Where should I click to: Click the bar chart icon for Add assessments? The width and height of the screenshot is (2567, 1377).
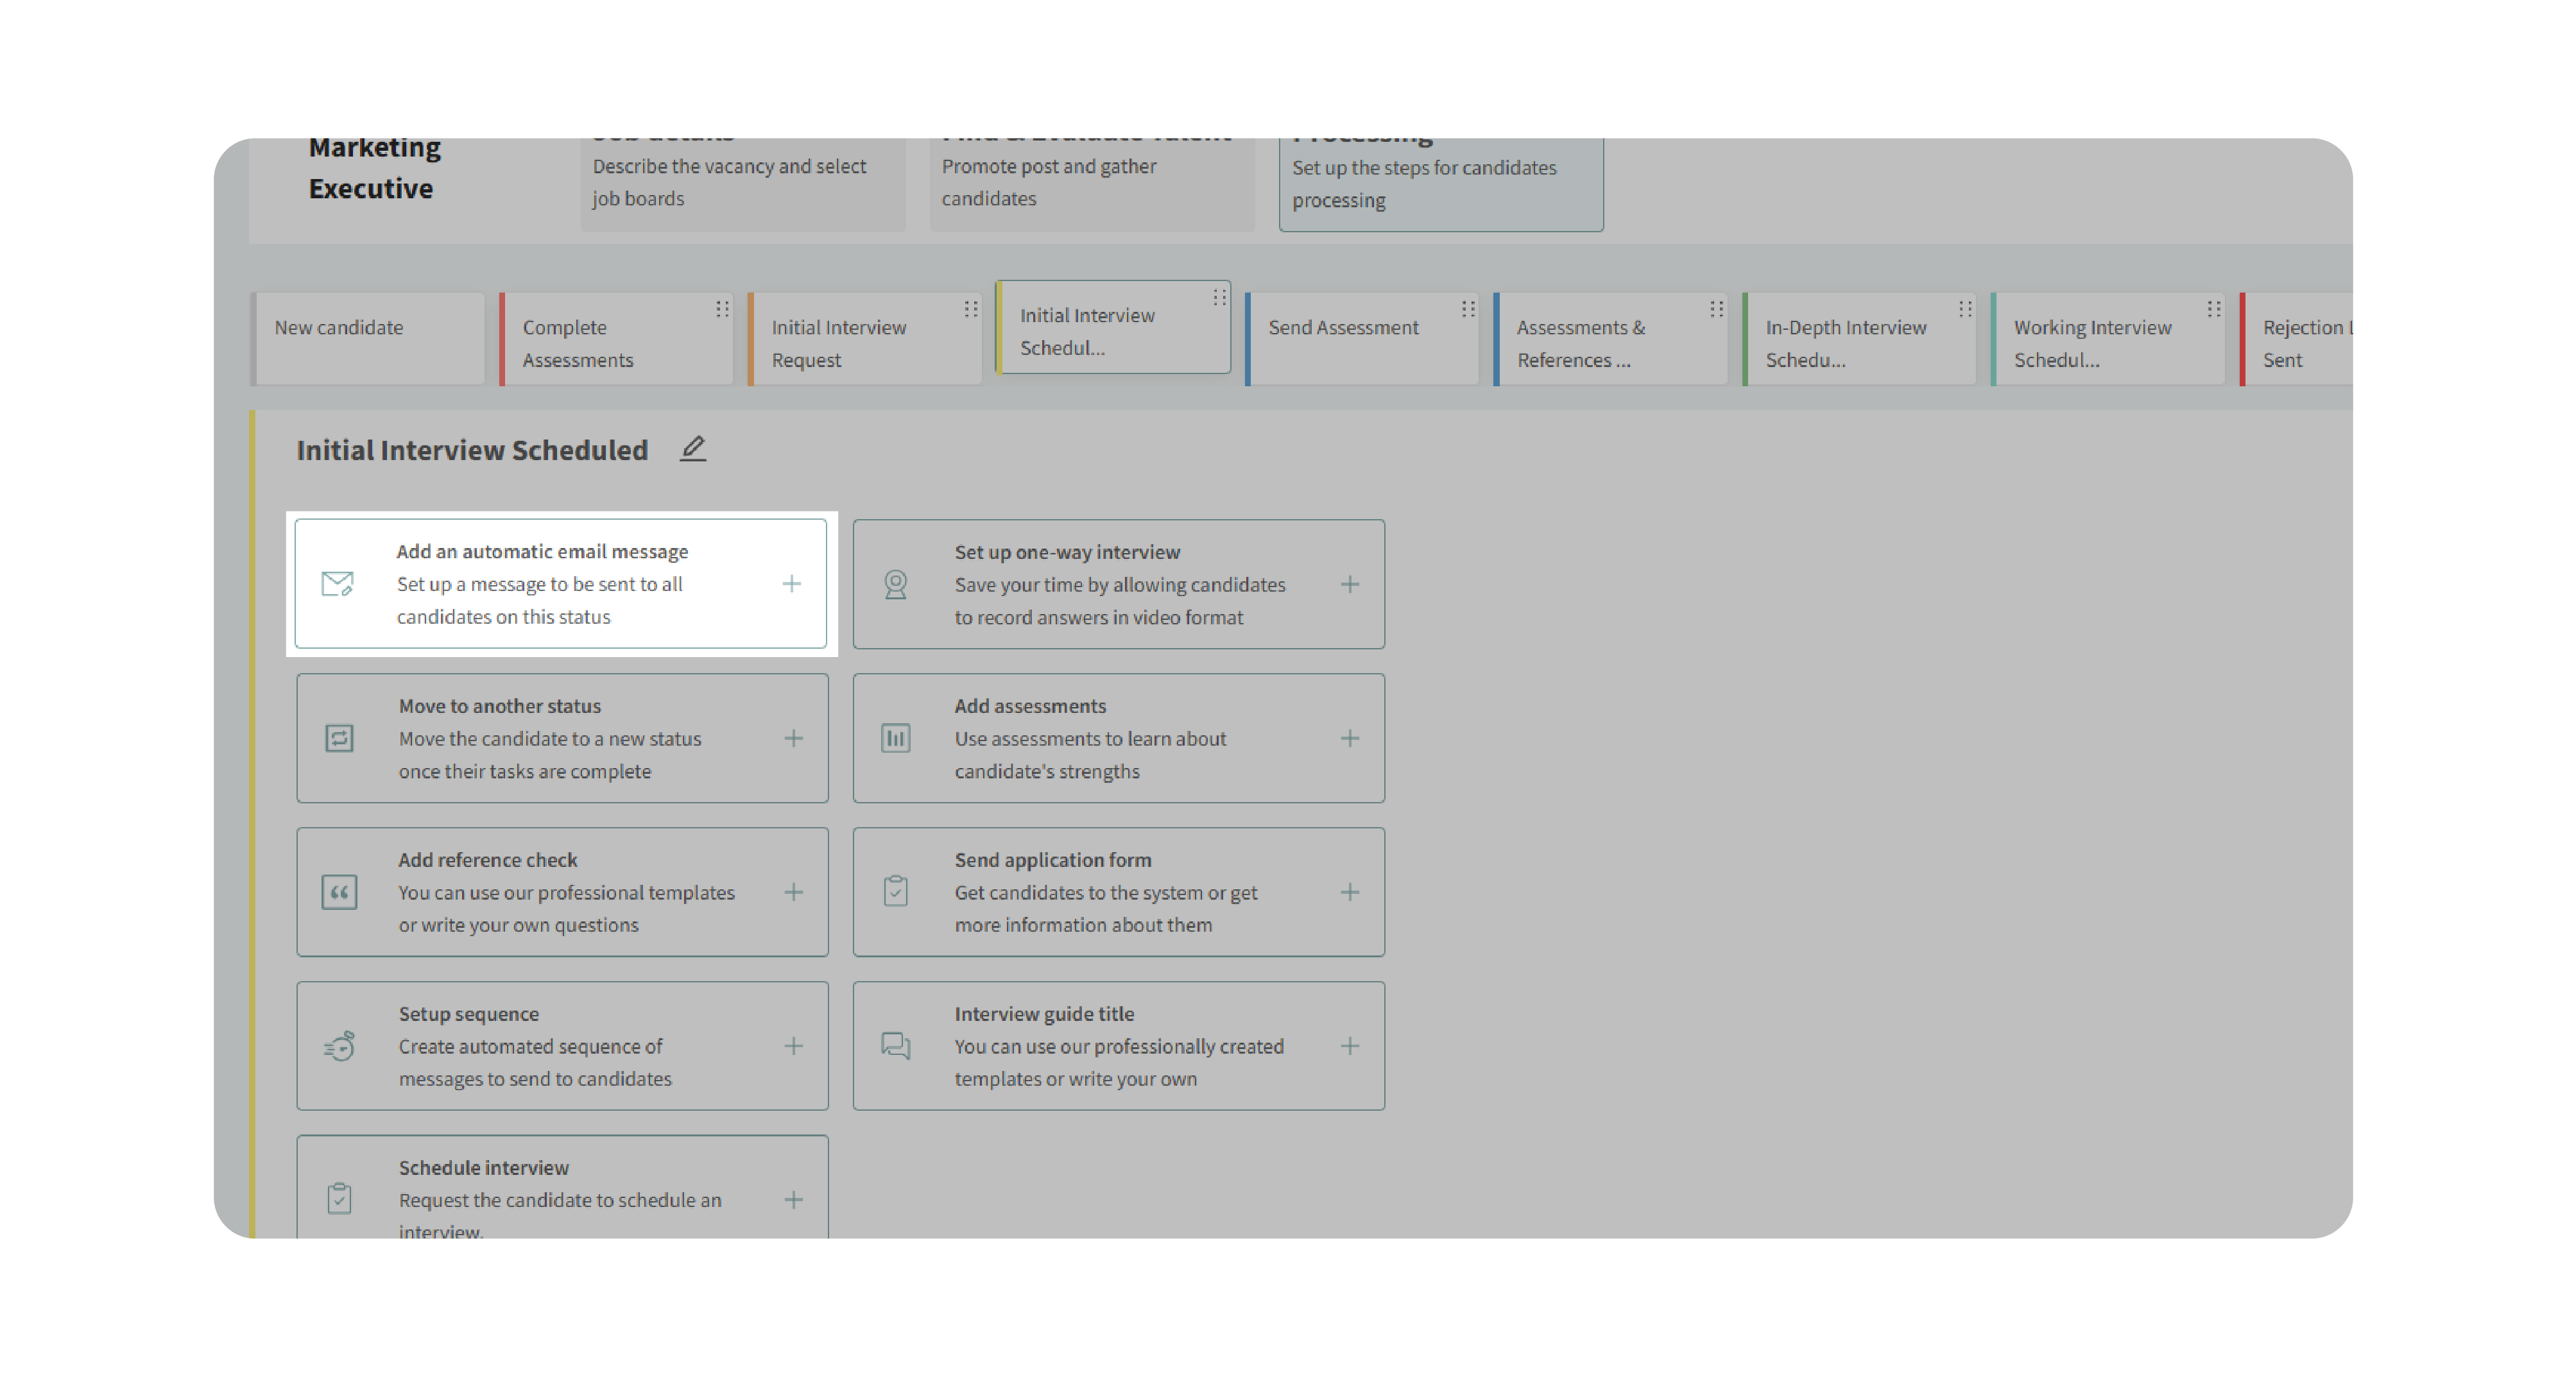(896, 739)
